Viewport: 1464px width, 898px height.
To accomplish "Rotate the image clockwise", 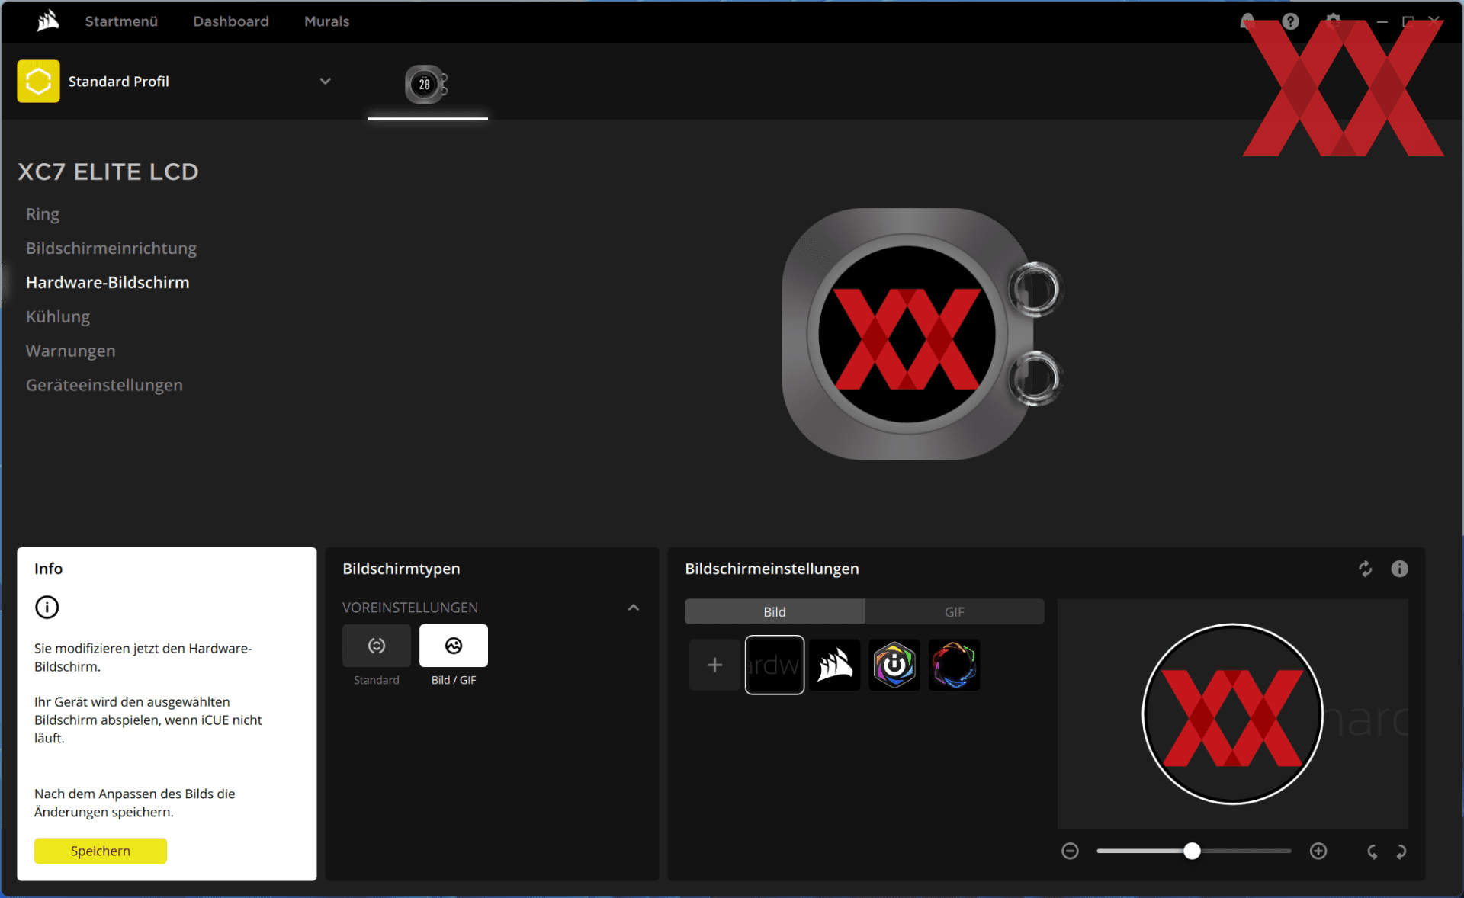I will click(x=1401, y=851).
